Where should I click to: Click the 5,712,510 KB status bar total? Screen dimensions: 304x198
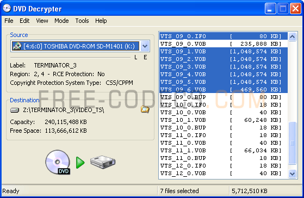pos(250,191)
